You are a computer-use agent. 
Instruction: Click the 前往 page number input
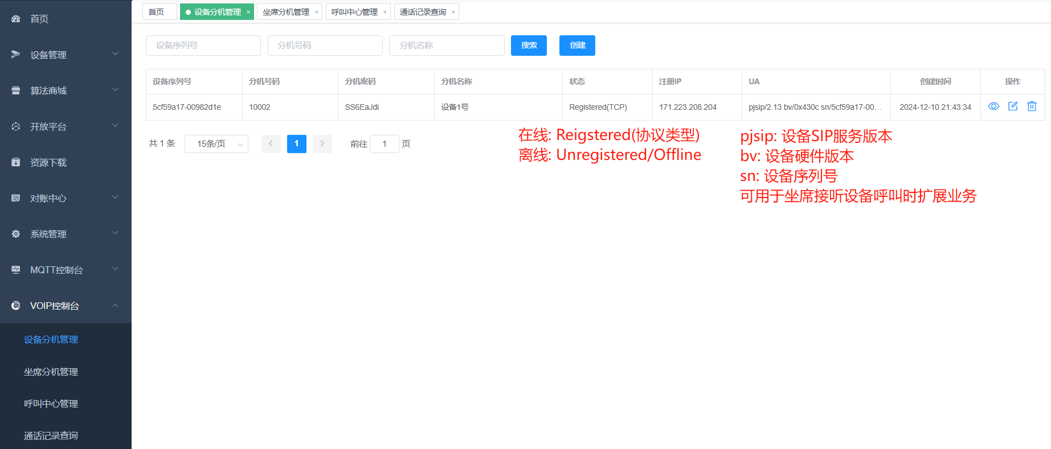[x=385, y=144]
